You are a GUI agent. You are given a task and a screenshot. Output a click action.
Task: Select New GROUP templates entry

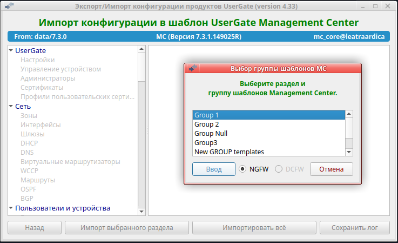(268, 152)
